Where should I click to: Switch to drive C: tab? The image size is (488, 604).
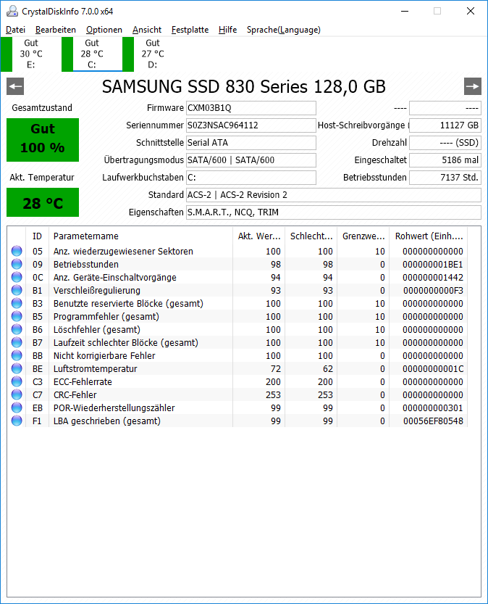pyautogui.click(x=92, y=54)
